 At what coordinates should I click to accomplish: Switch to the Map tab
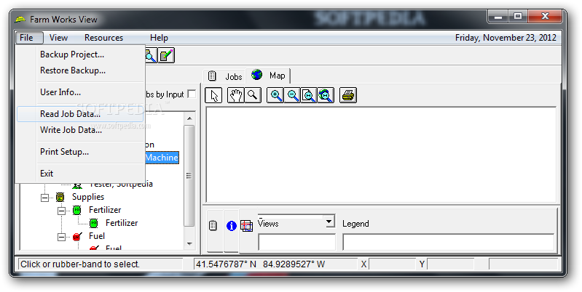[x=269, y=76]
